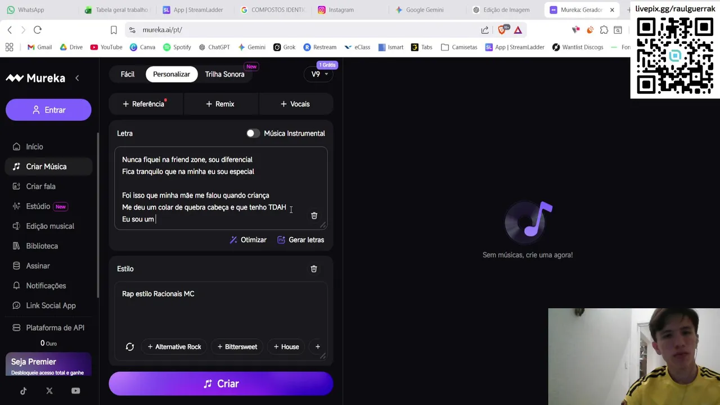The image size is (720, 405).
Task: Clear the Estilo section with trash icon
Action: coord(314,269)
